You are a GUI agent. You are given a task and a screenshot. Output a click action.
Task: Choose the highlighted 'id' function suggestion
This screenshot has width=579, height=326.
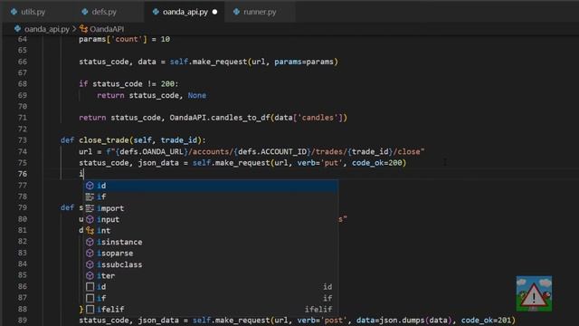pyautogui.click(x=210, y=186)
